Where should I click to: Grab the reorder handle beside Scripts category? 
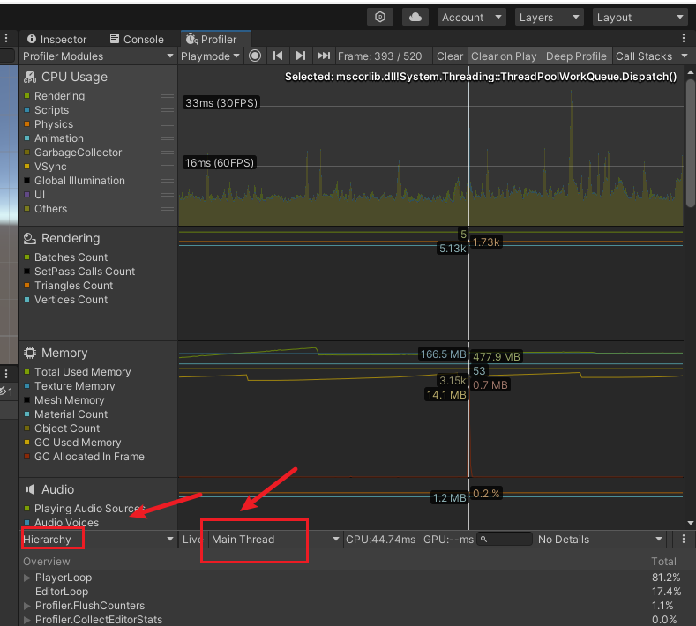click(168, 110)
